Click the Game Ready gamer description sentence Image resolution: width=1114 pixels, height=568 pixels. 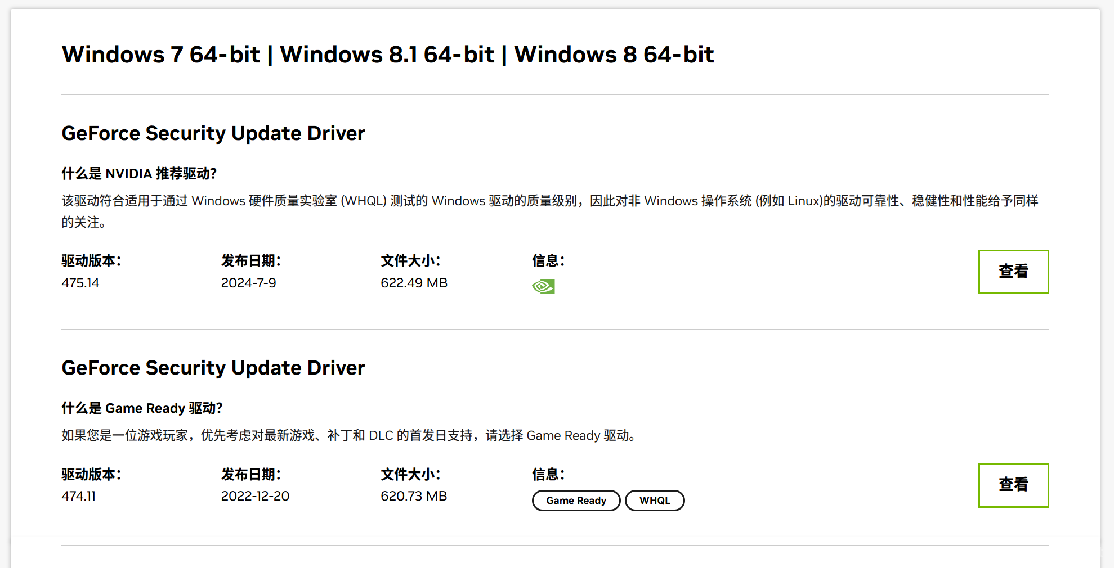pos(349,435)
